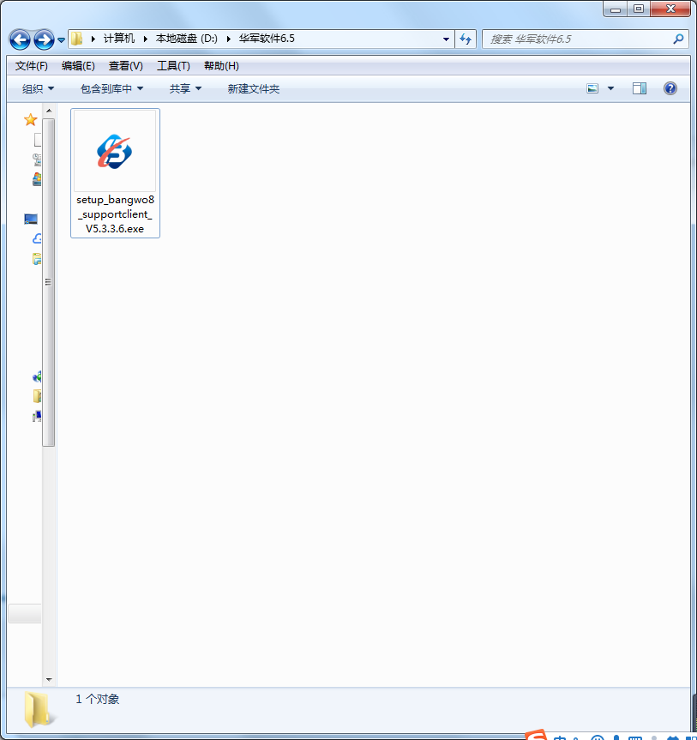This screenshot has width=697, height=740.
Task: Click the setup_bangwo8_supportclient_V5.3.3.6.exe file name
Action: [115, 214]
